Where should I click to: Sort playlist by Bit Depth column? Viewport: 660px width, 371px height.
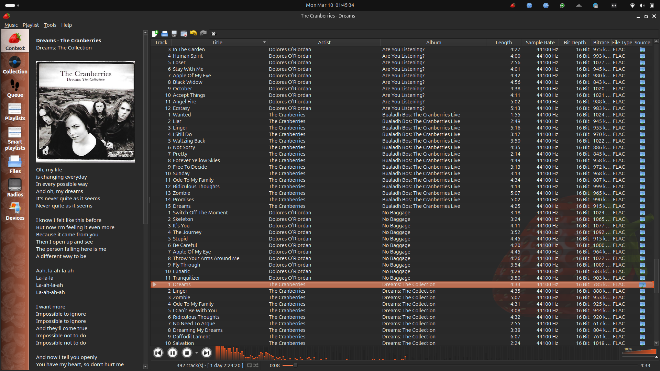[574, 43]
